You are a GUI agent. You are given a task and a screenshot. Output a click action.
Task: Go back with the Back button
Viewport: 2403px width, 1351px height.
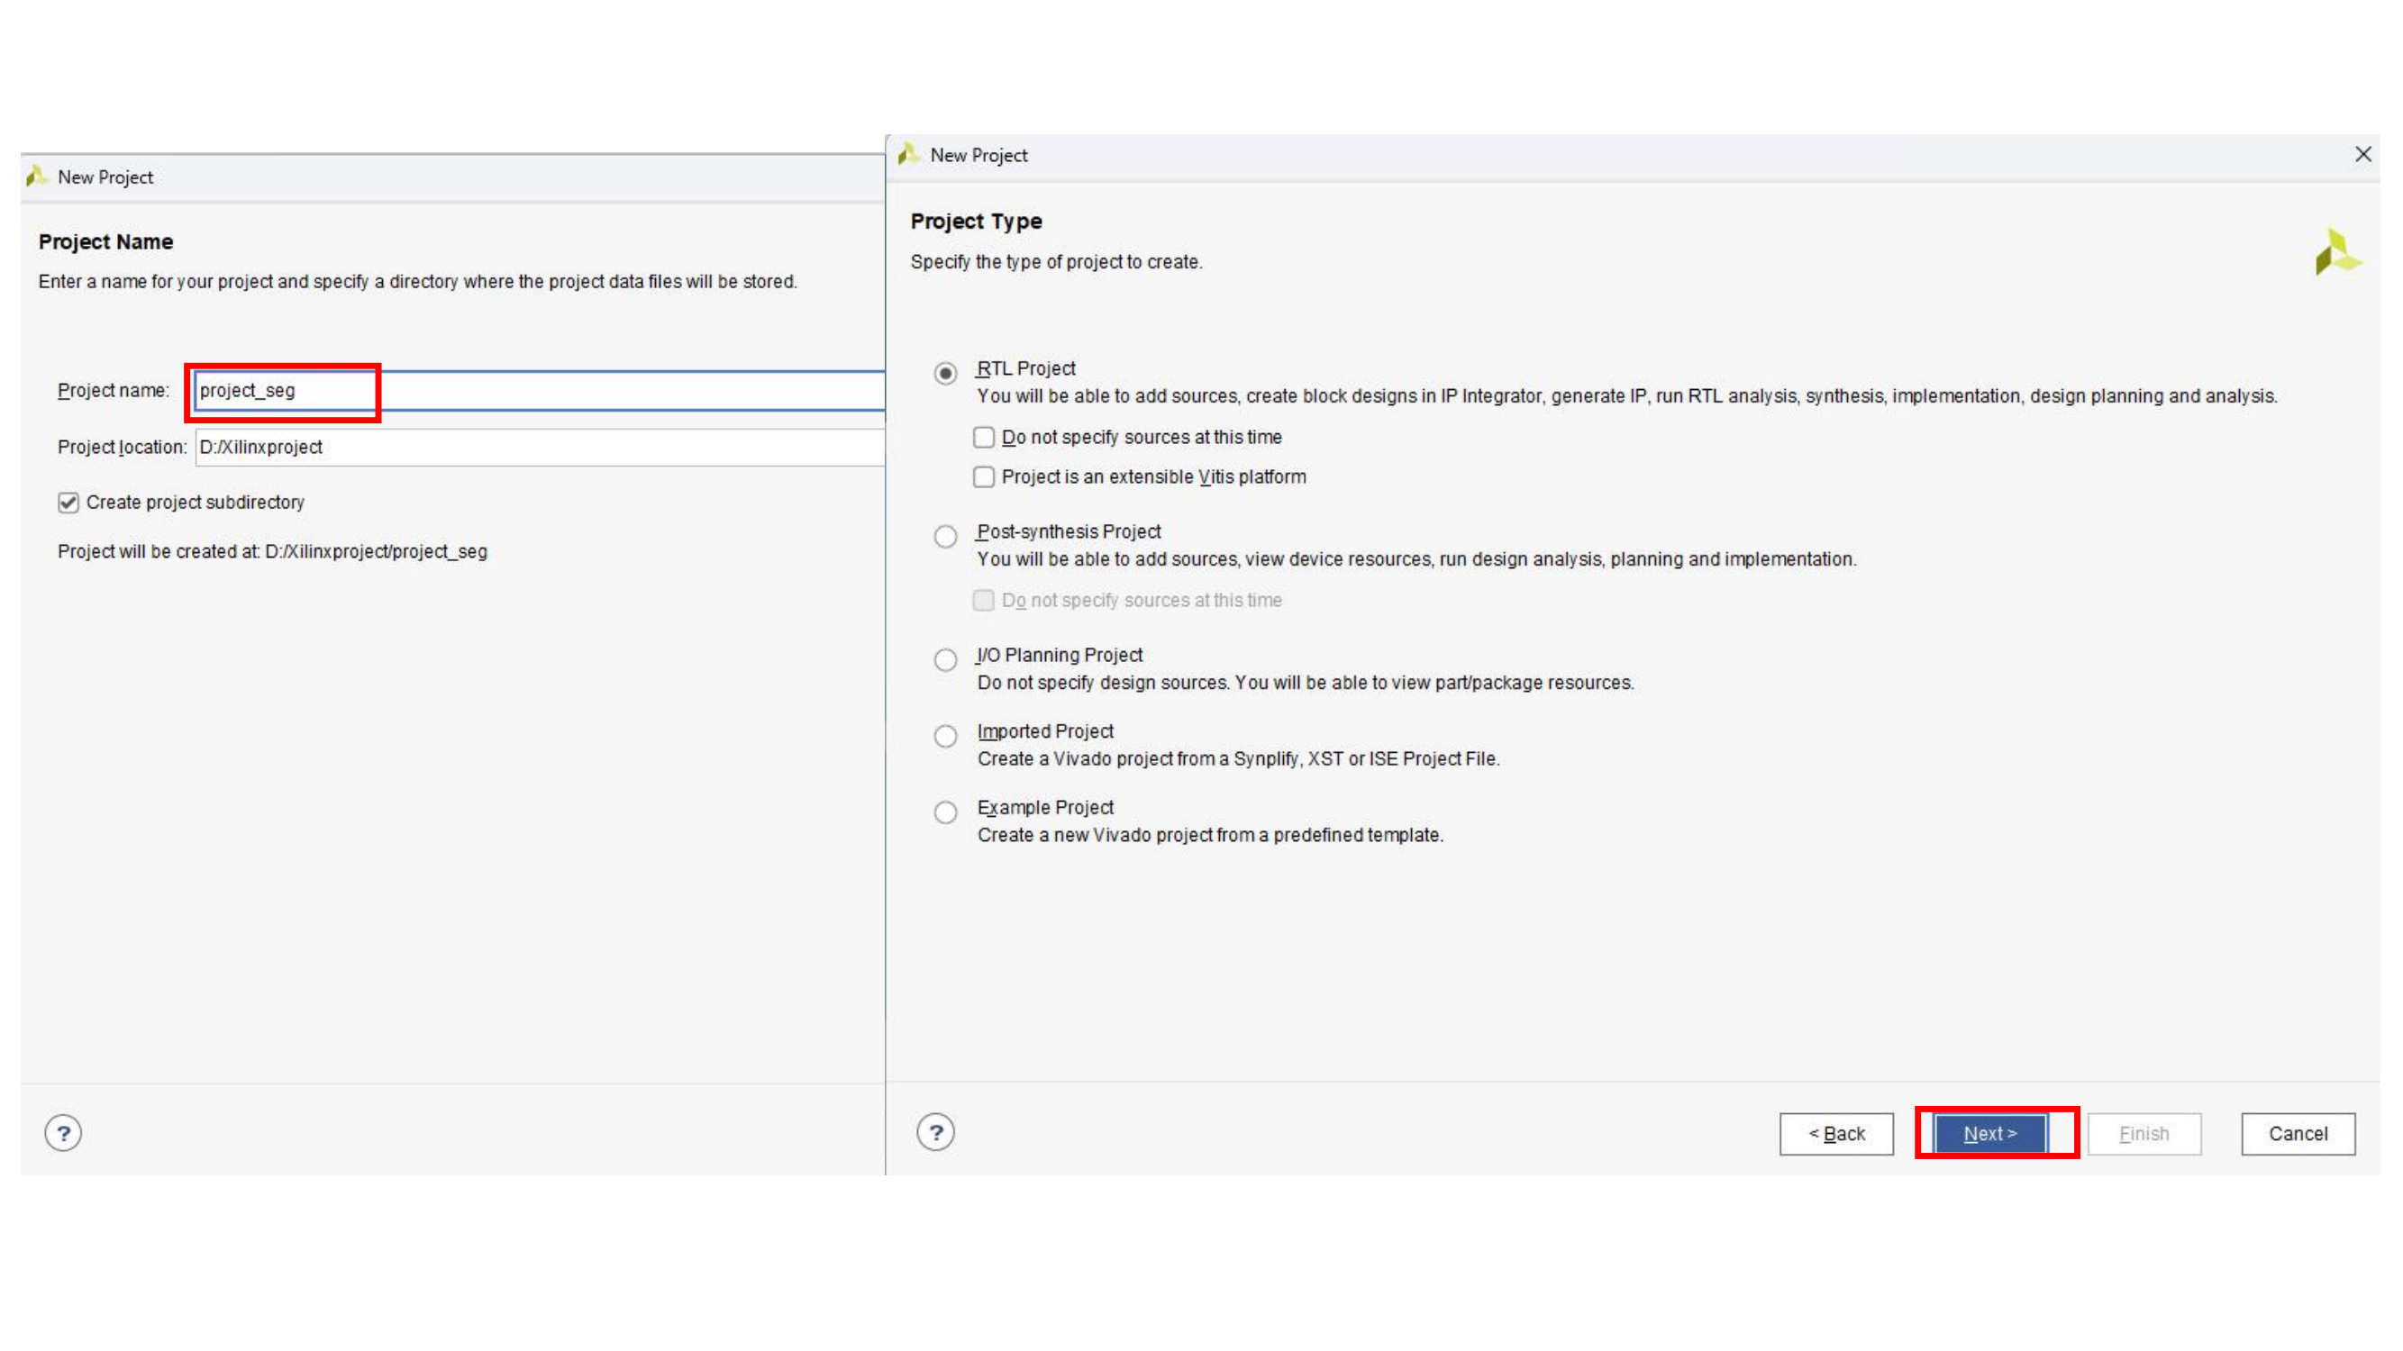click(1836, 1134)
